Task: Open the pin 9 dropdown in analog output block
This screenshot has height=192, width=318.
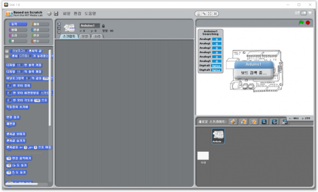Action: (28, 78)
